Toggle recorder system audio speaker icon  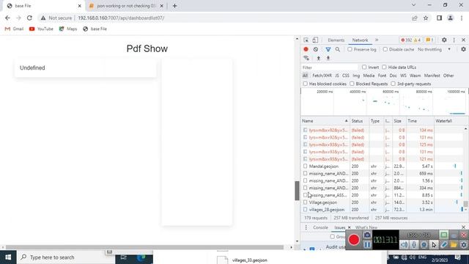click(x=404, y=245)
